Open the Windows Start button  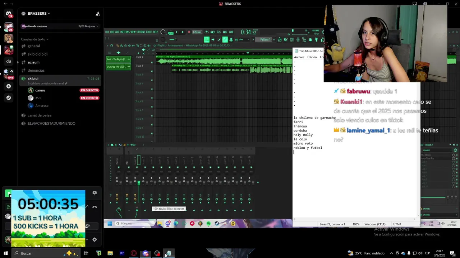[5, 253]
